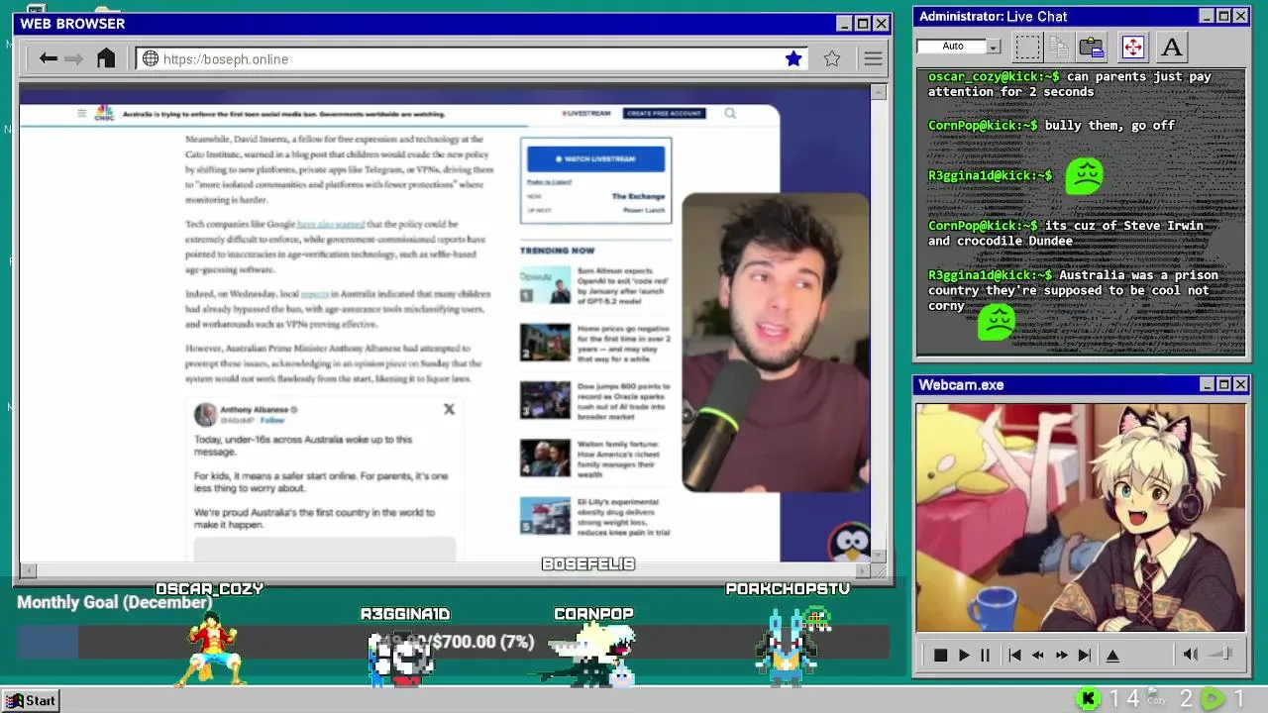Click the eject button in Webcam.exe
This screenshot has height=713, width=1268.
point(1112,655)
